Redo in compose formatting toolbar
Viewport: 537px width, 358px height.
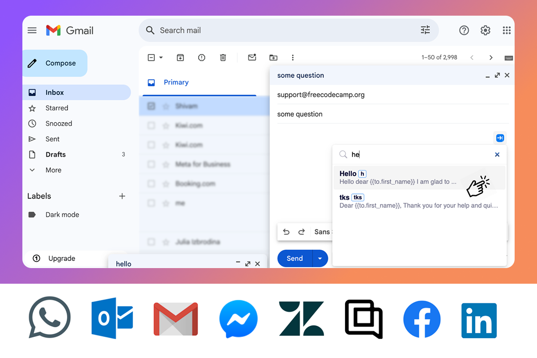tap(302, 232)
